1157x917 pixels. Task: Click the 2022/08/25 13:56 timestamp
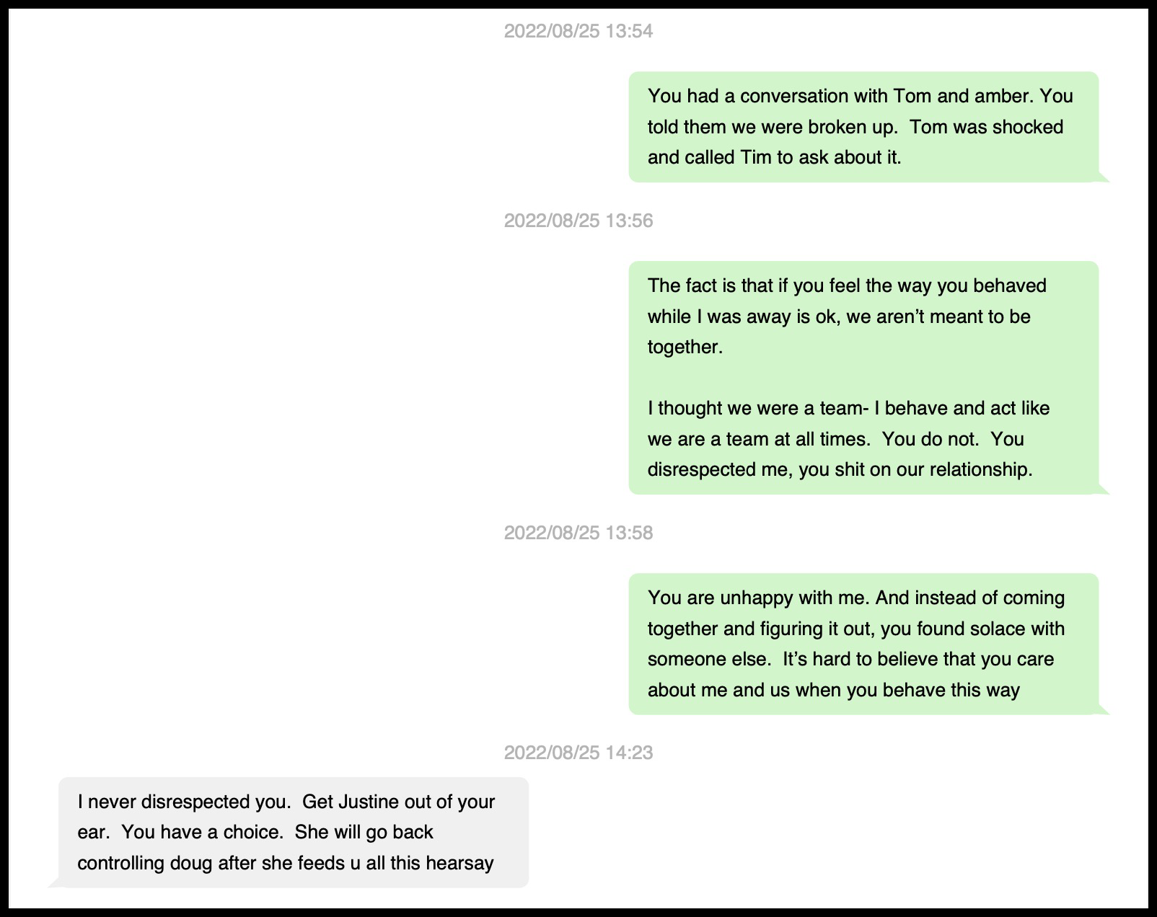(x=578, y=221)
